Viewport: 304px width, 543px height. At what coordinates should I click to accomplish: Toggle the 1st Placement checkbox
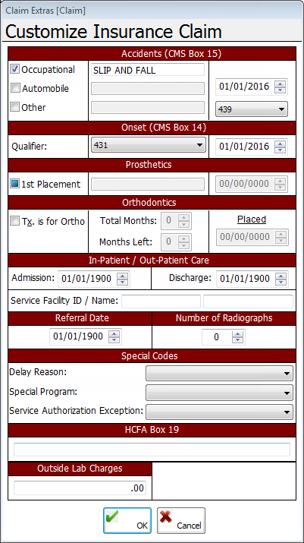coord(15,185)
